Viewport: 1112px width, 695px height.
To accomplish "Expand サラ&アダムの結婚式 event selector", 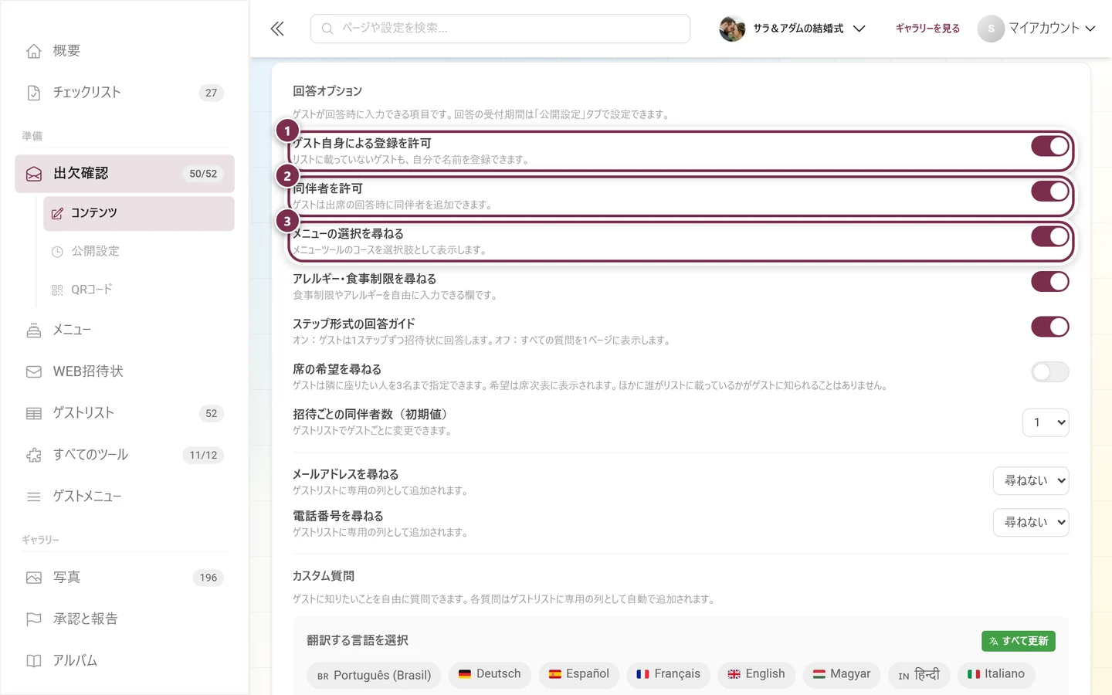I will click(x=793, y=29).
